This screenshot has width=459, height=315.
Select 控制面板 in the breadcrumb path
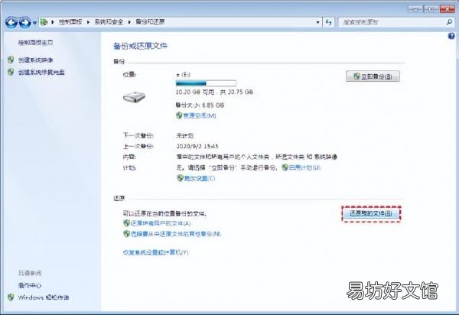[x=70, y=22]
